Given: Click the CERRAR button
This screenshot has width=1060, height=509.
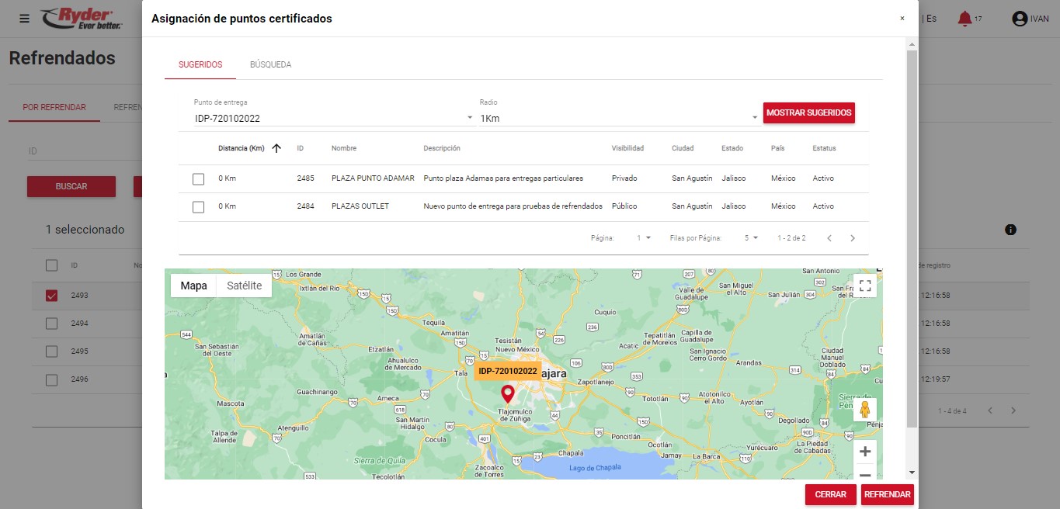Looking at the screenshot, I should 830,494.
